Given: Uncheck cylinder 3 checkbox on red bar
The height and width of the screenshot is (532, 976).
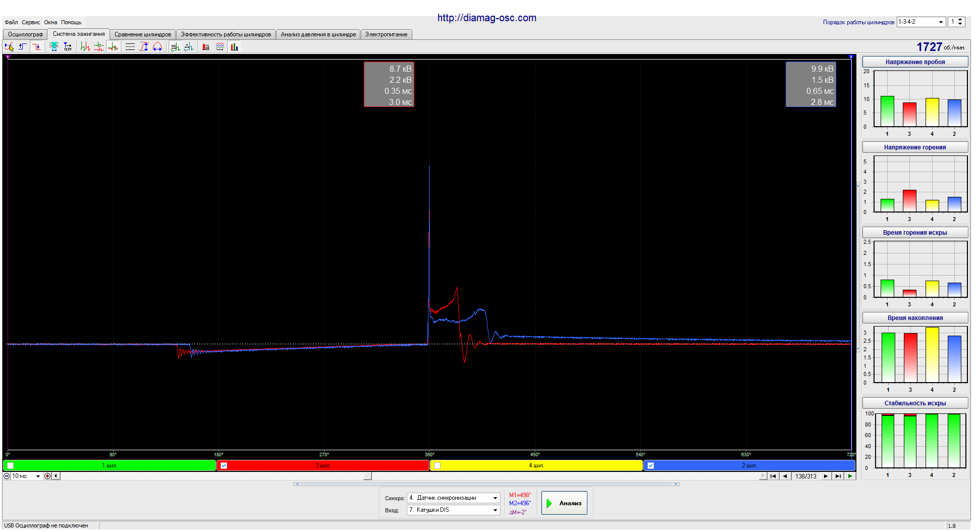Looking at the screenshot, I should [x=224, y=465].
